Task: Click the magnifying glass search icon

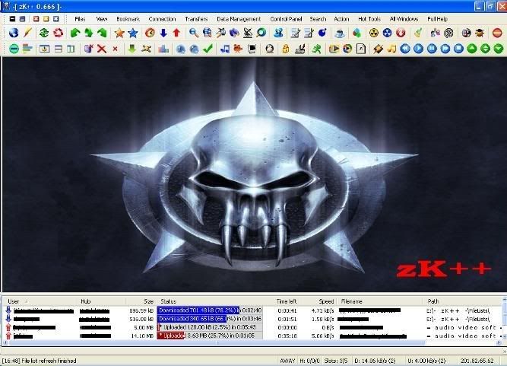Action: [x=193, y=33]
